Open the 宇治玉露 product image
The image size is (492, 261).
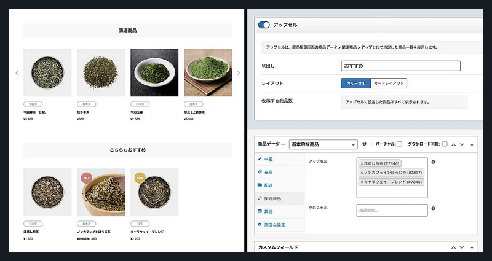pyautogui.click(x=154, y=72)
